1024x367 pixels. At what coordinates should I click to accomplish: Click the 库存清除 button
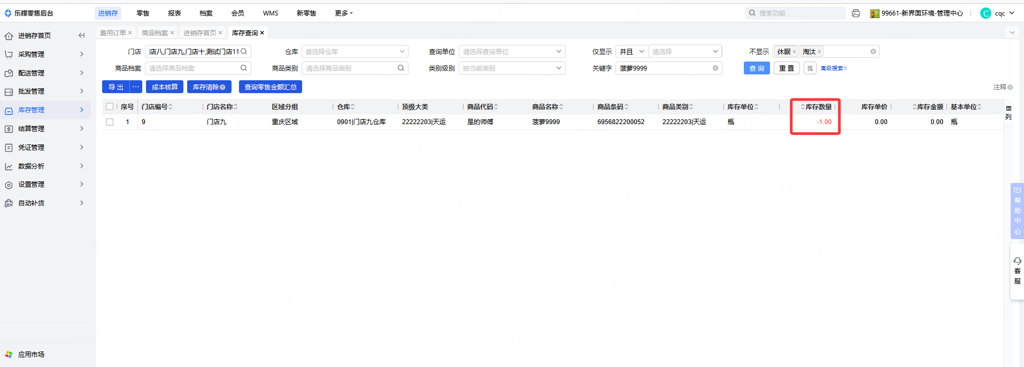point(209,87)
